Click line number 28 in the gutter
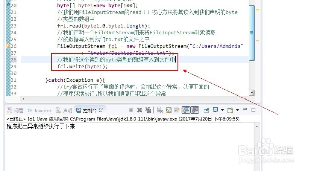This screenshot has height=171, width=311. click(x=14, y=60)
